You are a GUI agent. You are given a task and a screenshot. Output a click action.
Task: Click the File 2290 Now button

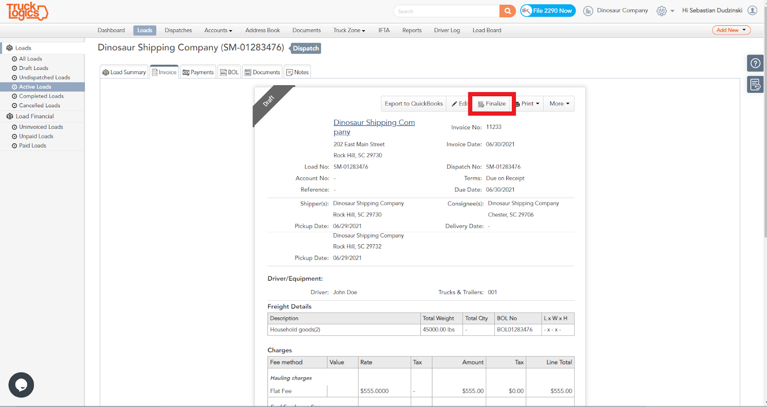548,11
